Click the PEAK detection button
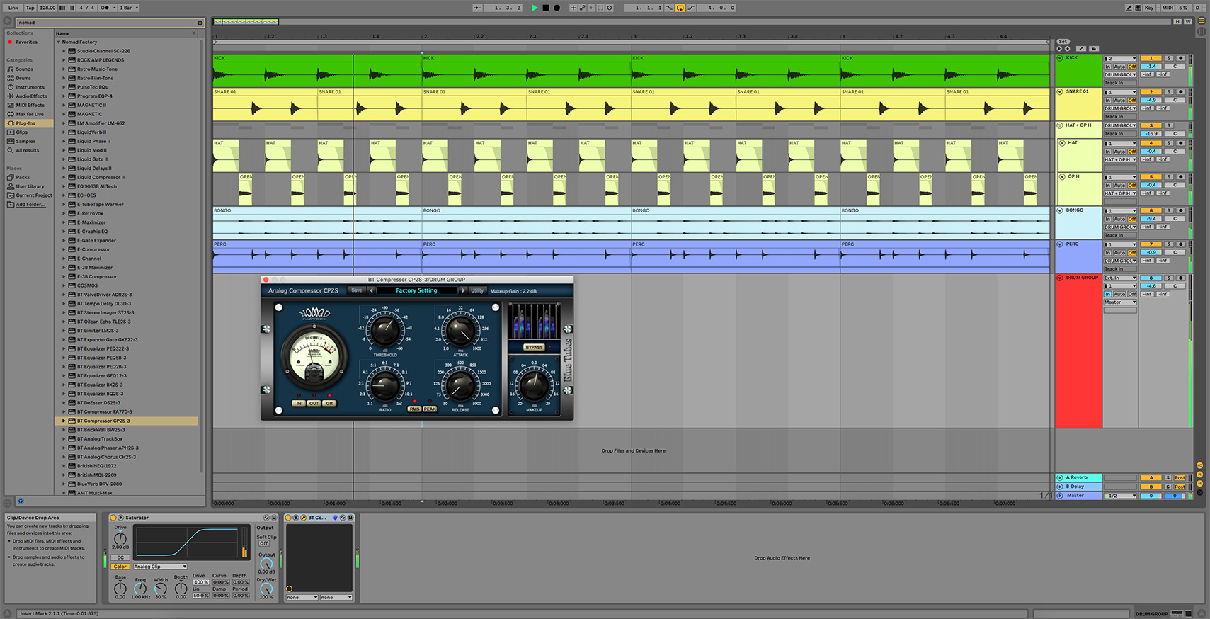 tap(430, 409)
